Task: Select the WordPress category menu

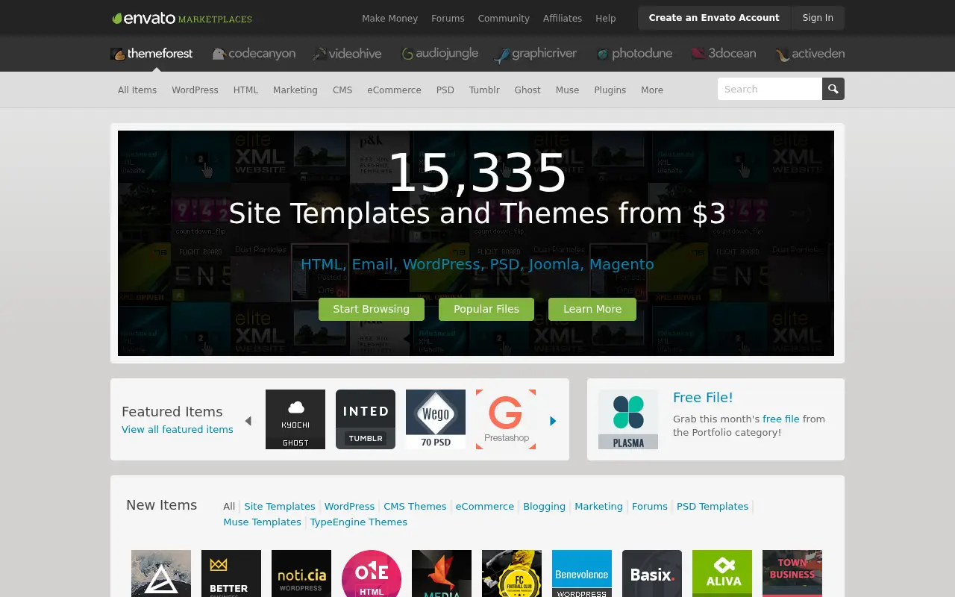Action: click(195, 90)
